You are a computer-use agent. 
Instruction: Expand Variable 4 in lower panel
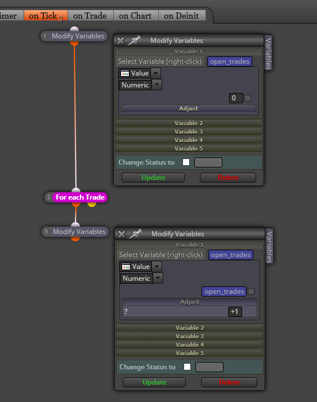click(190, 344)
